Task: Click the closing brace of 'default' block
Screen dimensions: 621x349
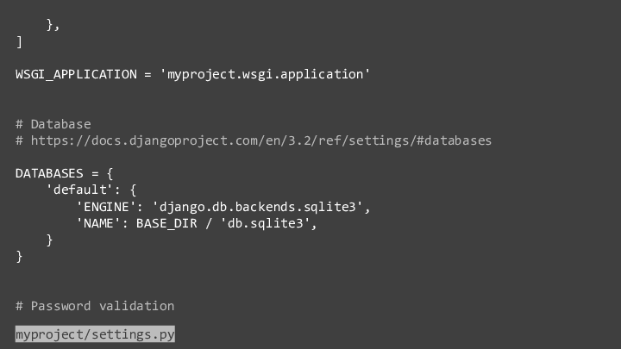Action: coord(49,240)
